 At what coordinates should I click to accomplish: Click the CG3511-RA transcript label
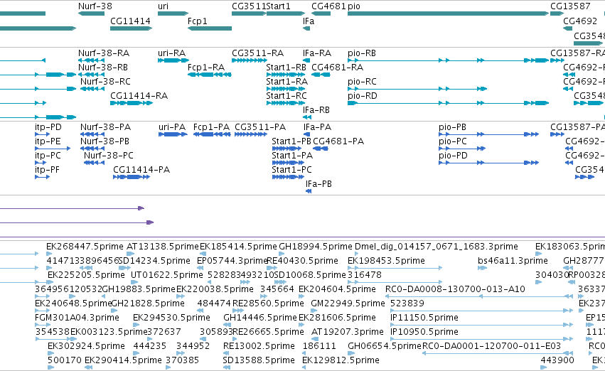pos(258,53)
